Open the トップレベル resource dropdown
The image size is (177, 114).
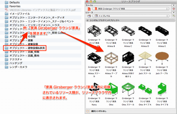131,16
